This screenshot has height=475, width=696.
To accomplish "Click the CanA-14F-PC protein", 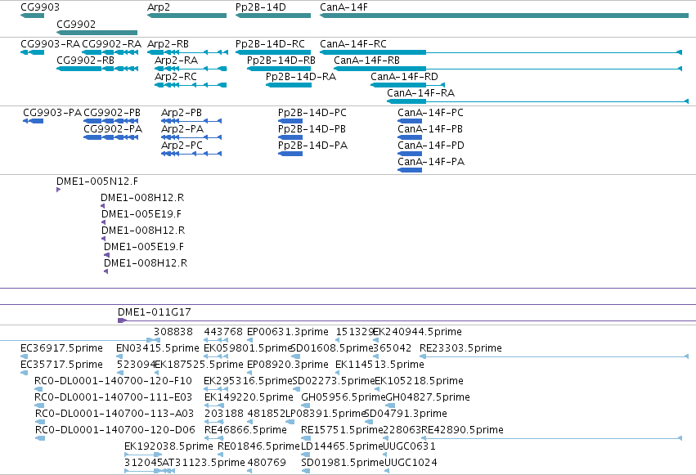I will [410, 121].
